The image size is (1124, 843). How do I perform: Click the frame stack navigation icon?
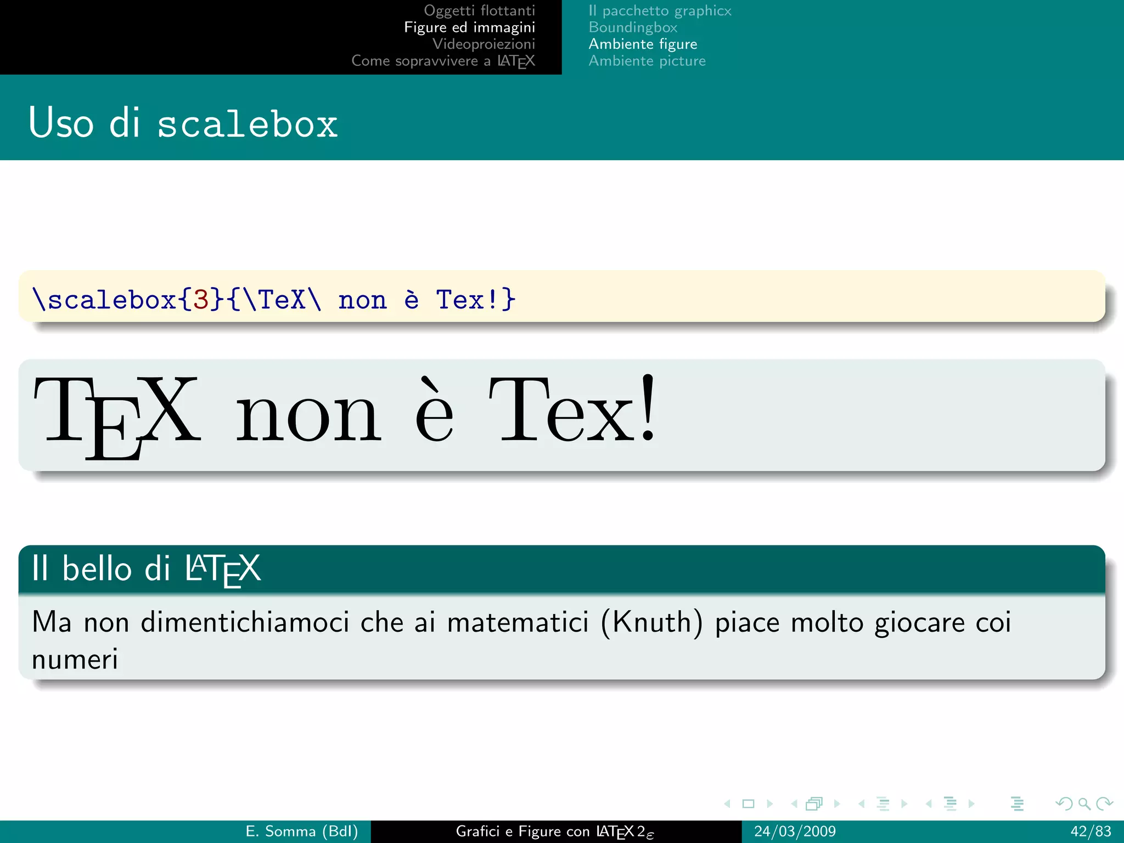click(x=814, y=804)
